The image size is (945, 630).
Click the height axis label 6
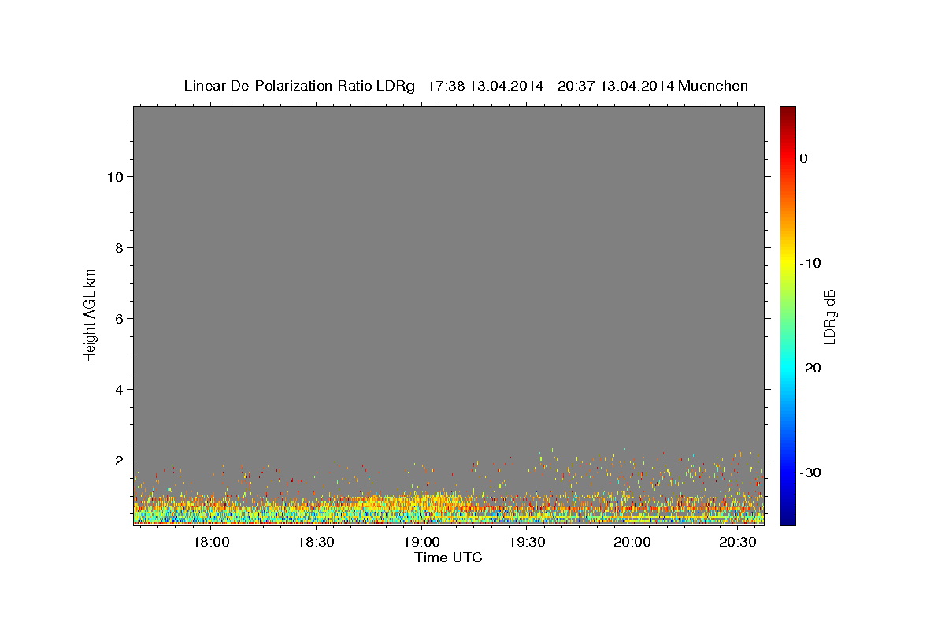(x=118, y=318)
